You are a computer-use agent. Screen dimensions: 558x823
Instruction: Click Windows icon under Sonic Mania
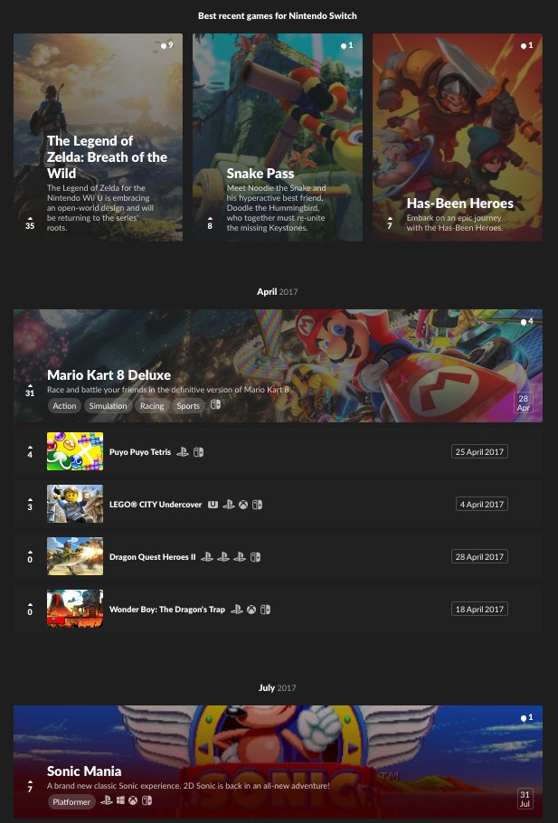(120, 800)
